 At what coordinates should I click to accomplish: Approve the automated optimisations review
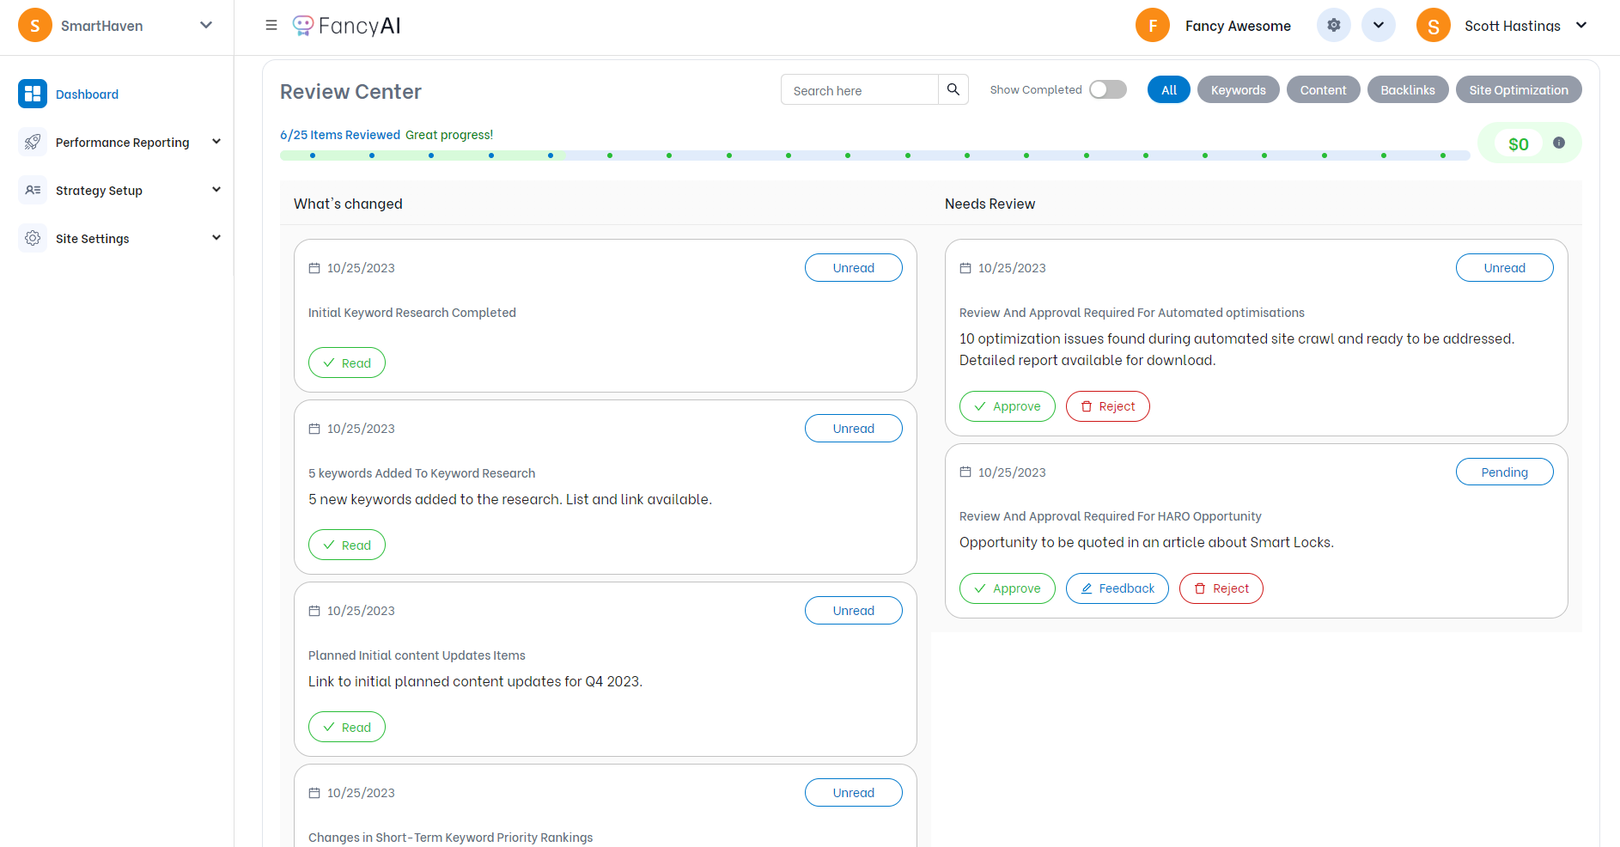pos(1007,407)
